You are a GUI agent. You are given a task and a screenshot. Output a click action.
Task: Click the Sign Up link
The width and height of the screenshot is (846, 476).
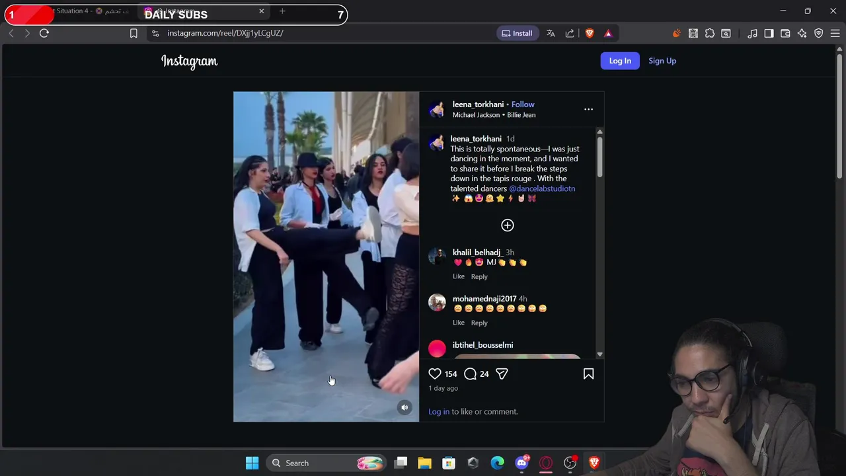pos(662,61)
